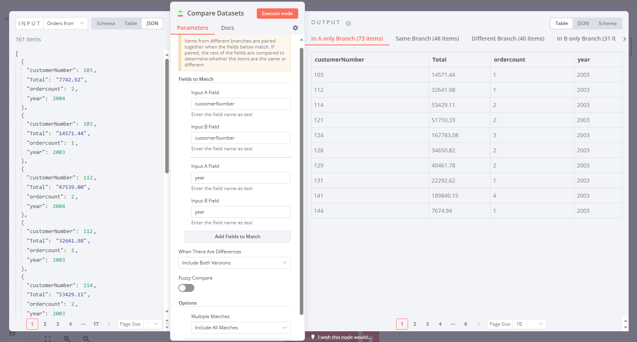Screen dimensions: 637x342
Task: Switch output view to JSON
Action: pos(583,23)
